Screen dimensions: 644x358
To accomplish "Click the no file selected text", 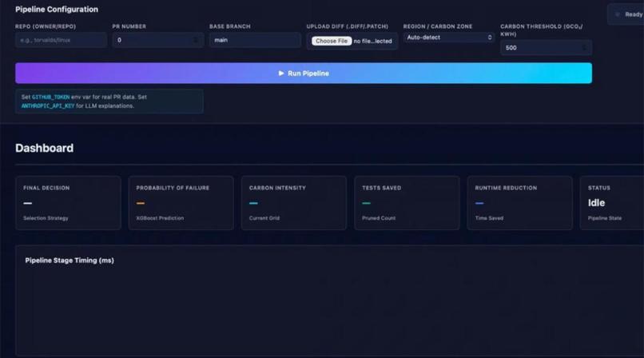I will point(372,41).
